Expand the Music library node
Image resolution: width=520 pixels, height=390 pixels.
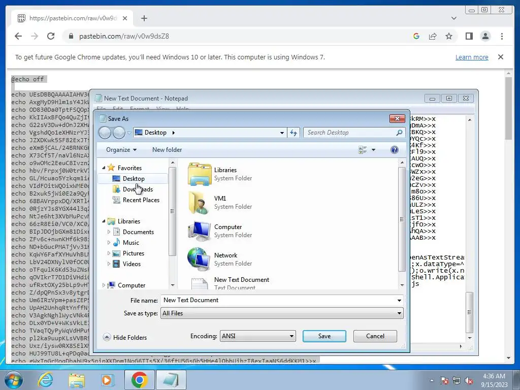click(x=109, y=242)
